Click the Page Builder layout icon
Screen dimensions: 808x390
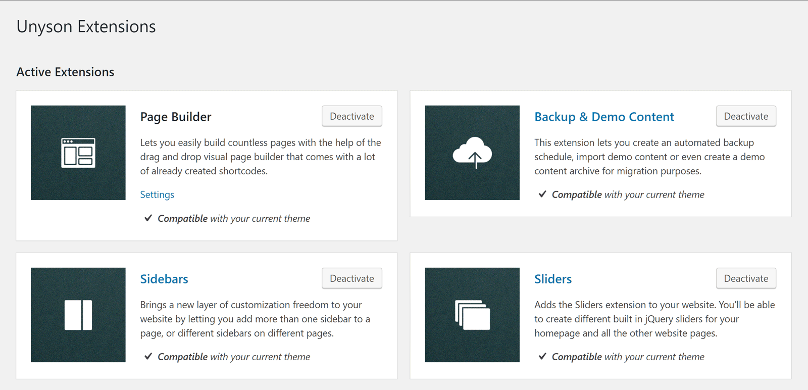click(78, 153)
